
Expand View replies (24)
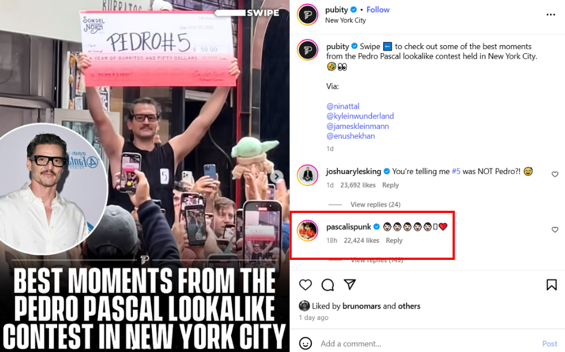375,205
